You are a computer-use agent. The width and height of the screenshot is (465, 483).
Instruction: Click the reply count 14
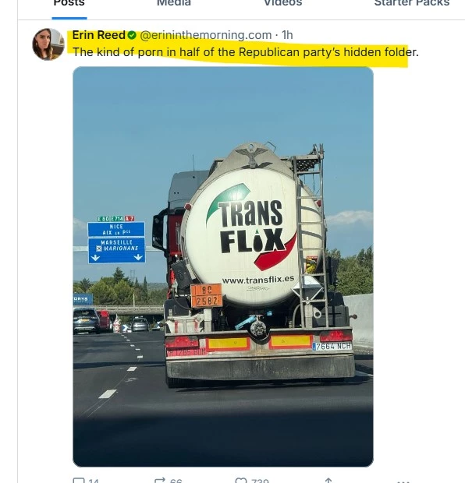[x=94, y=481]
